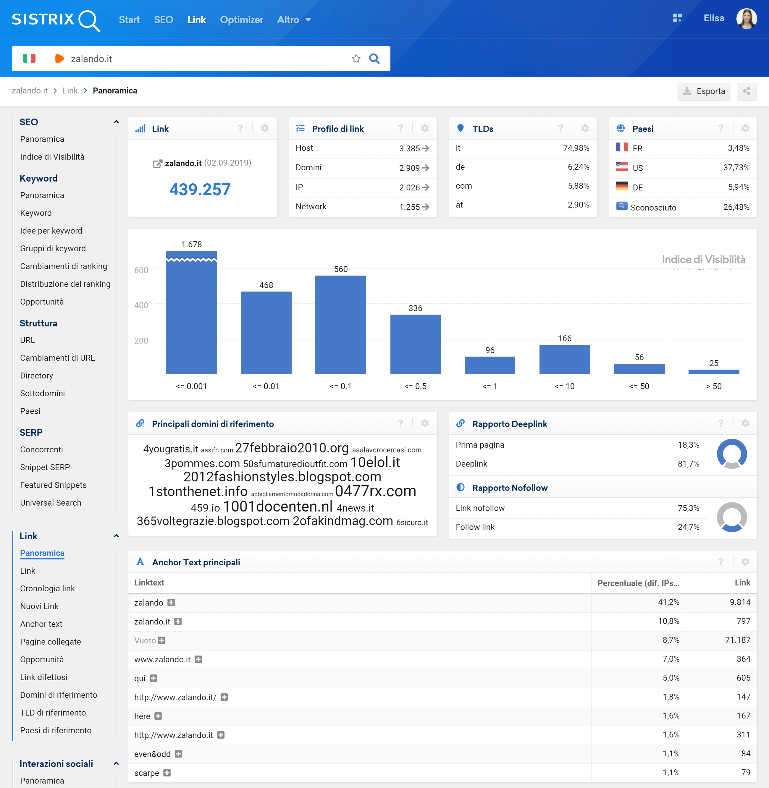Image resolution: width=769 pixels, height=788 pixels.
Task: Open help for Paesi box
Action: coord(720,128)
